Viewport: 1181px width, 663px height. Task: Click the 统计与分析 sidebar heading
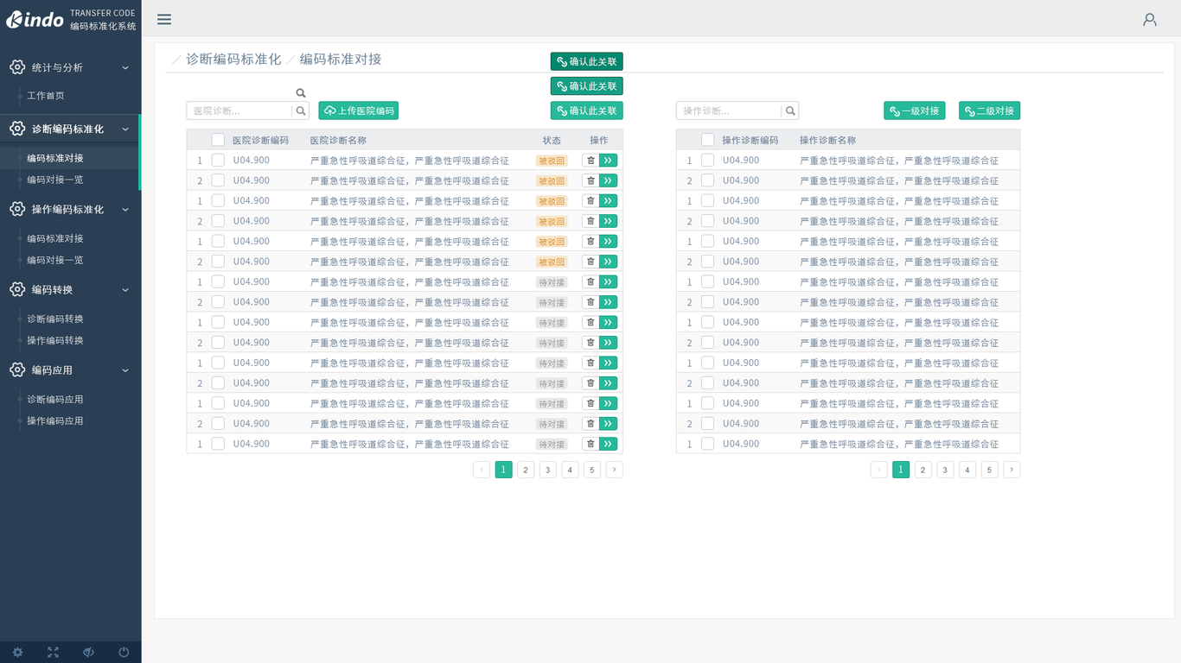point(57,67)
